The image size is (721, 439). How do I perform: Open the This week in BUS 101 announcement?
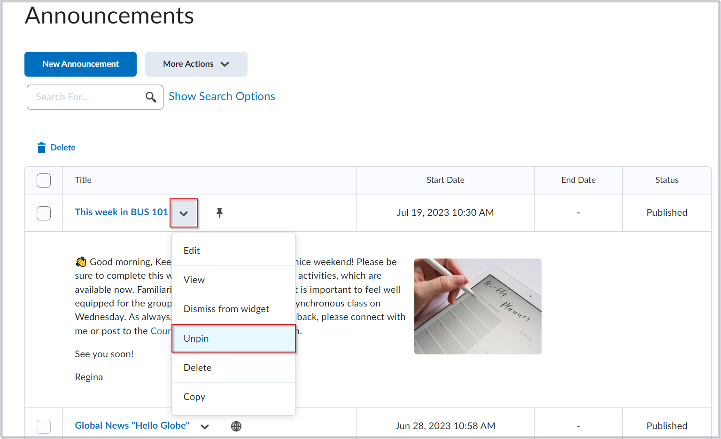(x=121, y=212)
